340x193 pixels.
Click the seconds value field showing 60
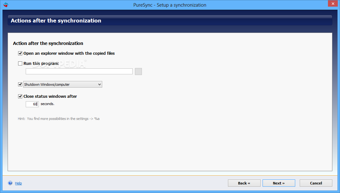(x=32, y=104)
